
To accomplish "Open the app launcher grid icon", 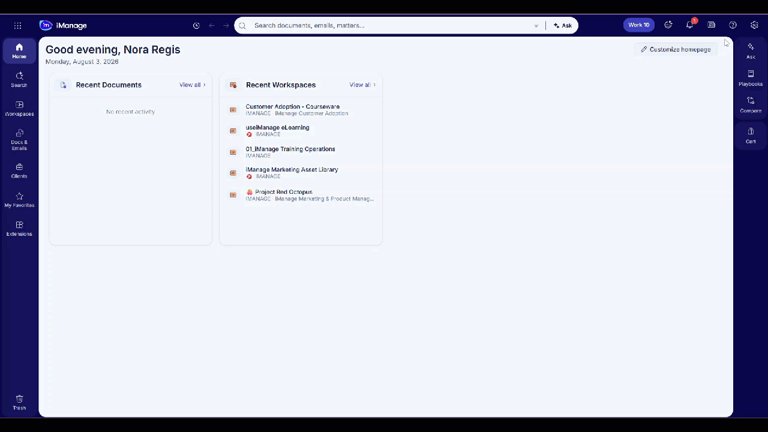I will click(17, 25).
